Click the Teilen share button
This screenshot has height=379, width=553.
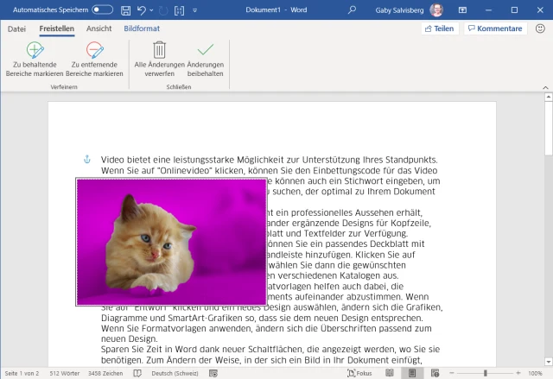click(439, 28)
